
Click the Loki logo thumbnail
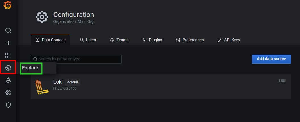point(42,87)
